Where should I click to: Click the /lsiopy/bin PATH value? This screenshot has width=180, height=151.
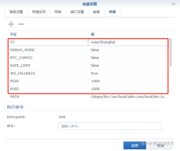pyautogui.click(x=129, y=97)
